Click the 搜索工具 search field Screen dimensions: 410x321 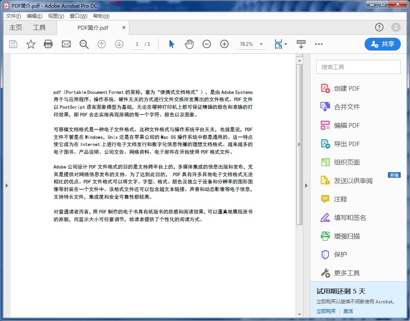tap(358, 67)
